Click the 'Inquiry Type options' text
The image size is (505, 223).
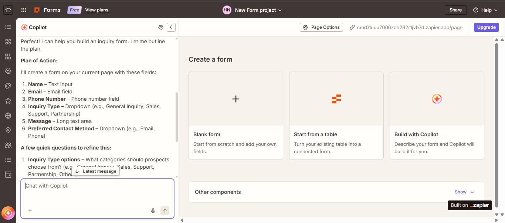[x=54, y=159]
